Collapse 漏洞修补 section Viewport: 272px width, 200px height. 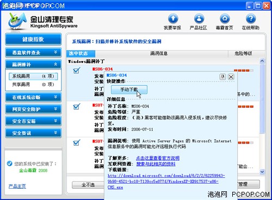(34, 64)
